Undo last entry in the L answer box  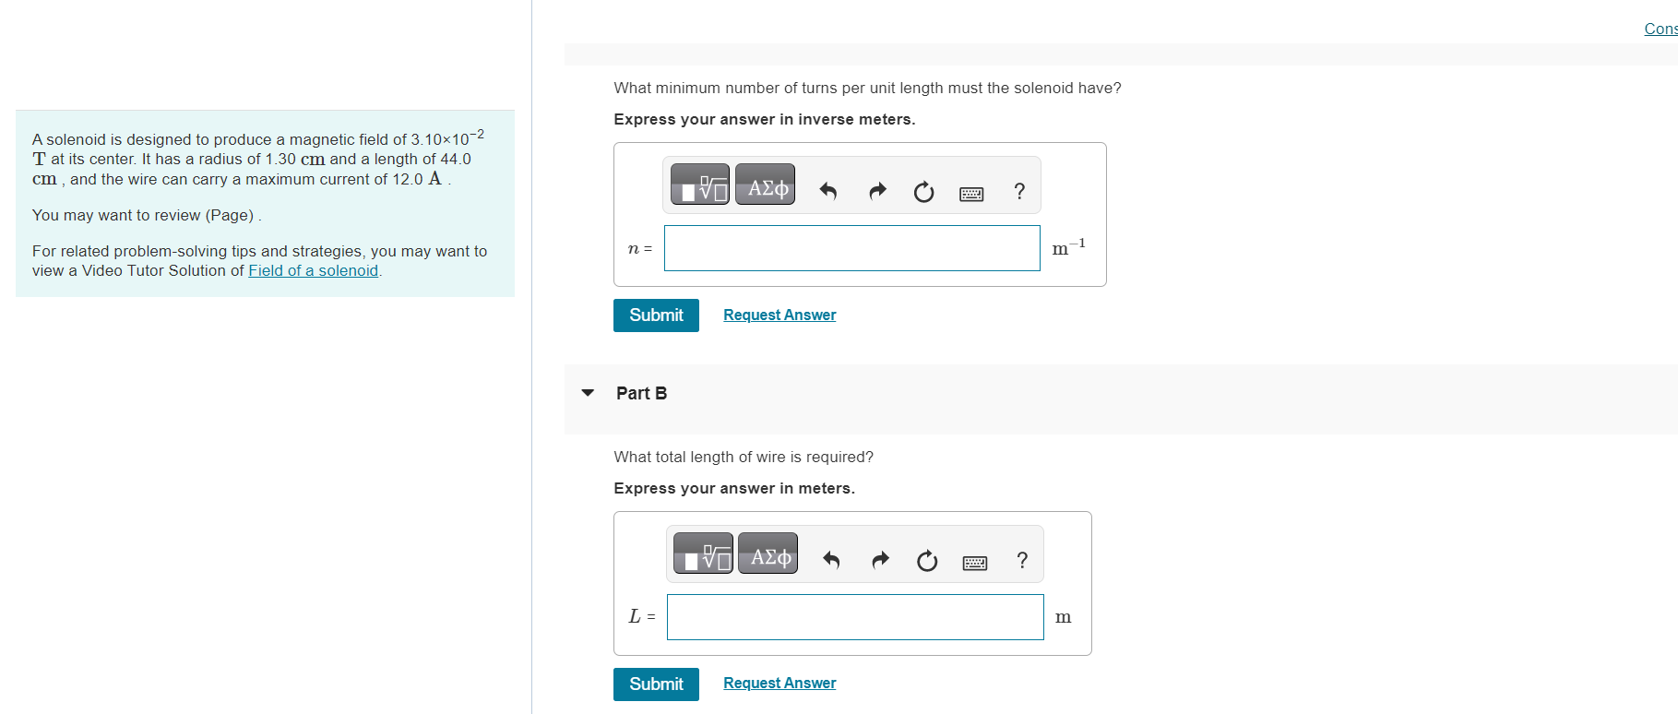pyautogui.click(x=831, y=560)
